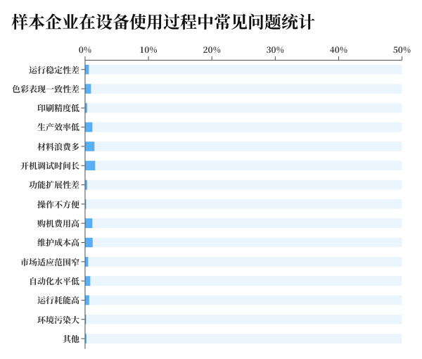This screenshot has width=422, height=359.
Task: Click the 开机调试时间长 label
Action: pos(50,165)
